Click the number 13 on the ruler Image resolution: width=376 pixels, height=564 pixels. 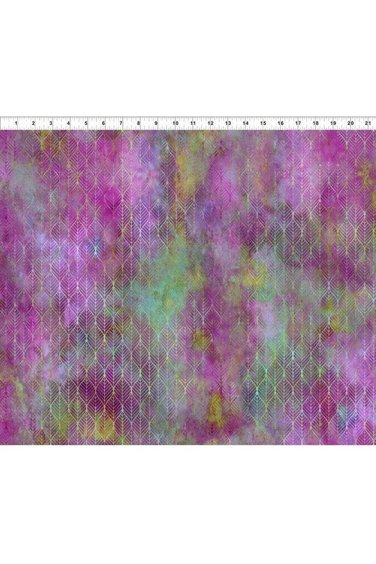point(228,123)
